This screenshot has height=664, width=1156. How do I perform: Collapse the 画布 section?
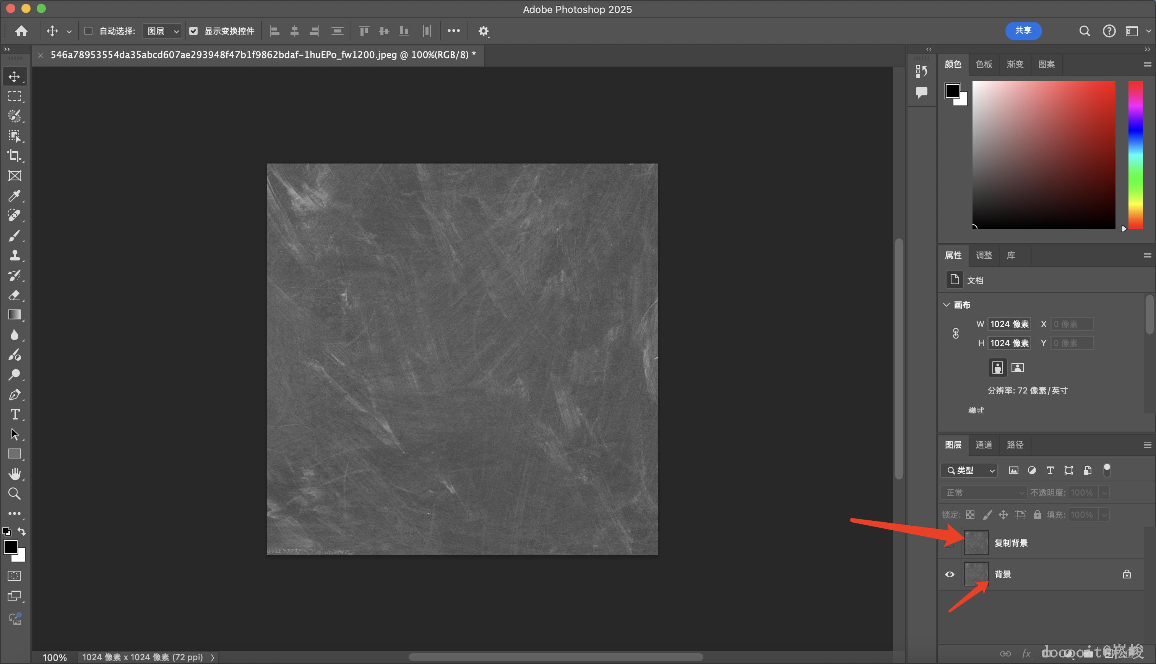947,304
